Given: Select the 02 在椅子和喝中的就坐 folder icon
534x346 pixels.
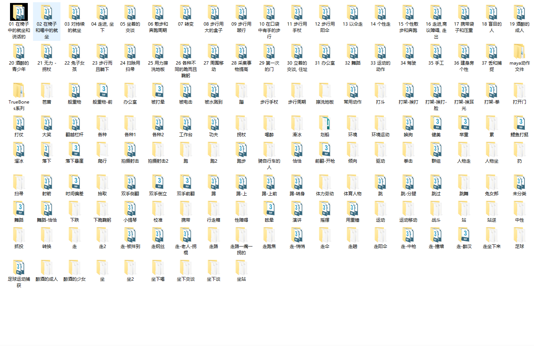Looking at the screenshot, I should tap(47, 12).
